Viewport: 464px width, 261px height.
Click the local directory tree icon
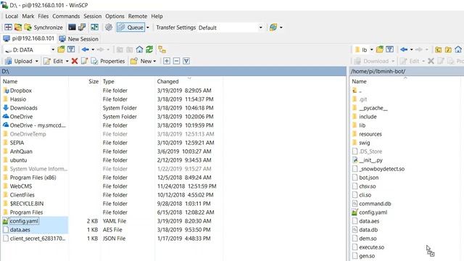162,50
